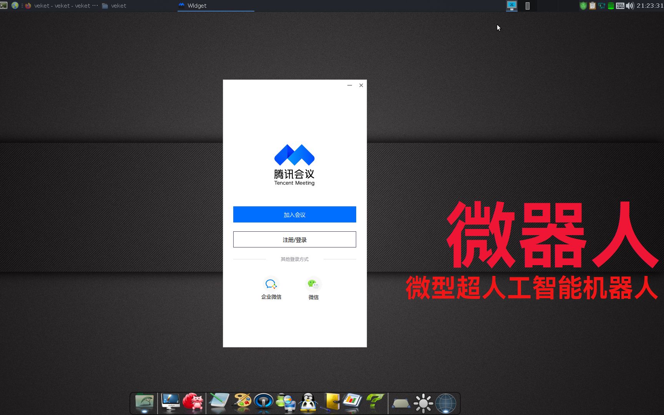Close the Tencent Meeting window

[x=361, y=85]
